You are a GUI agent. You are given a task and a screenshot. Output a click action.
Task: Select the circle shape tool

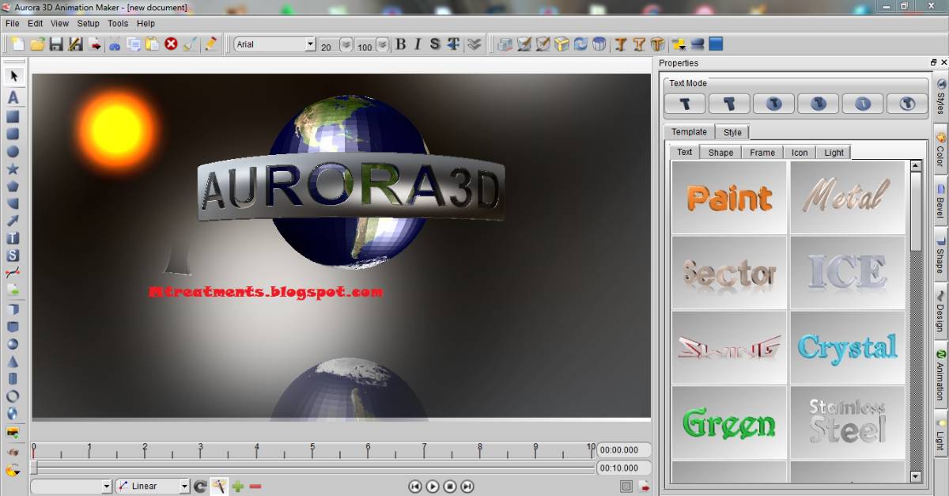(13, 151)
